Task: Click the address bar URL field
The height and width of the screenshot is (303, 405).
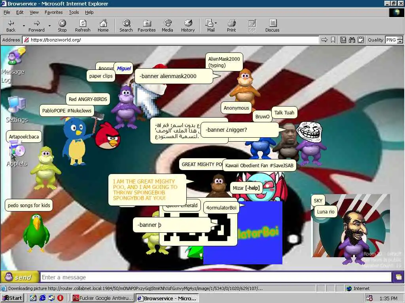Action: click(170, 40)
